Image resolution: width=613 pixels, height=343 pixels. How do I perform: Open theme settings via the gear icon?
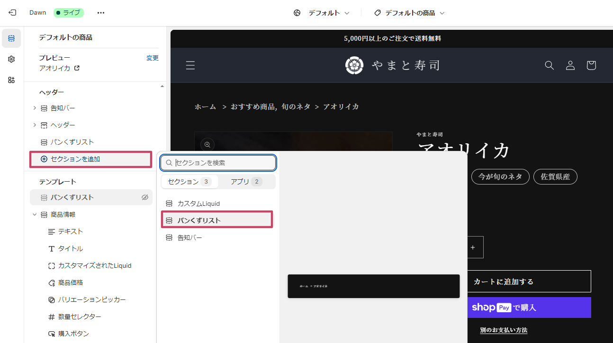[x=11, y=59]
